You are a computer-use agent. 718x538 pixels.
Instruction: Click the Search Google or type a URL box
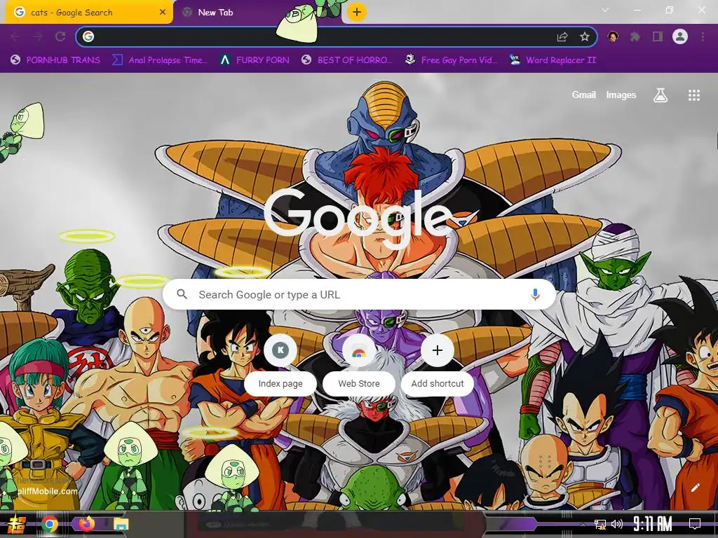pos(360,295)
